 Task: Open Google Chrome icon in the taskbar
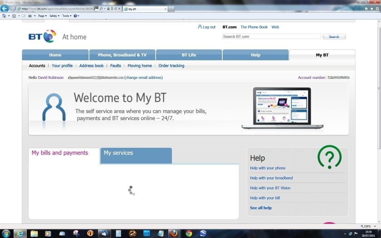[x=189, y=233]
